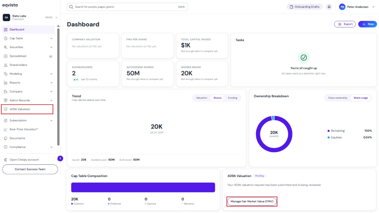Image resolution: width=379 pixels, height=213 pixels.
Task: Click the Cap Table pie icon
Action: pos(6,38)
